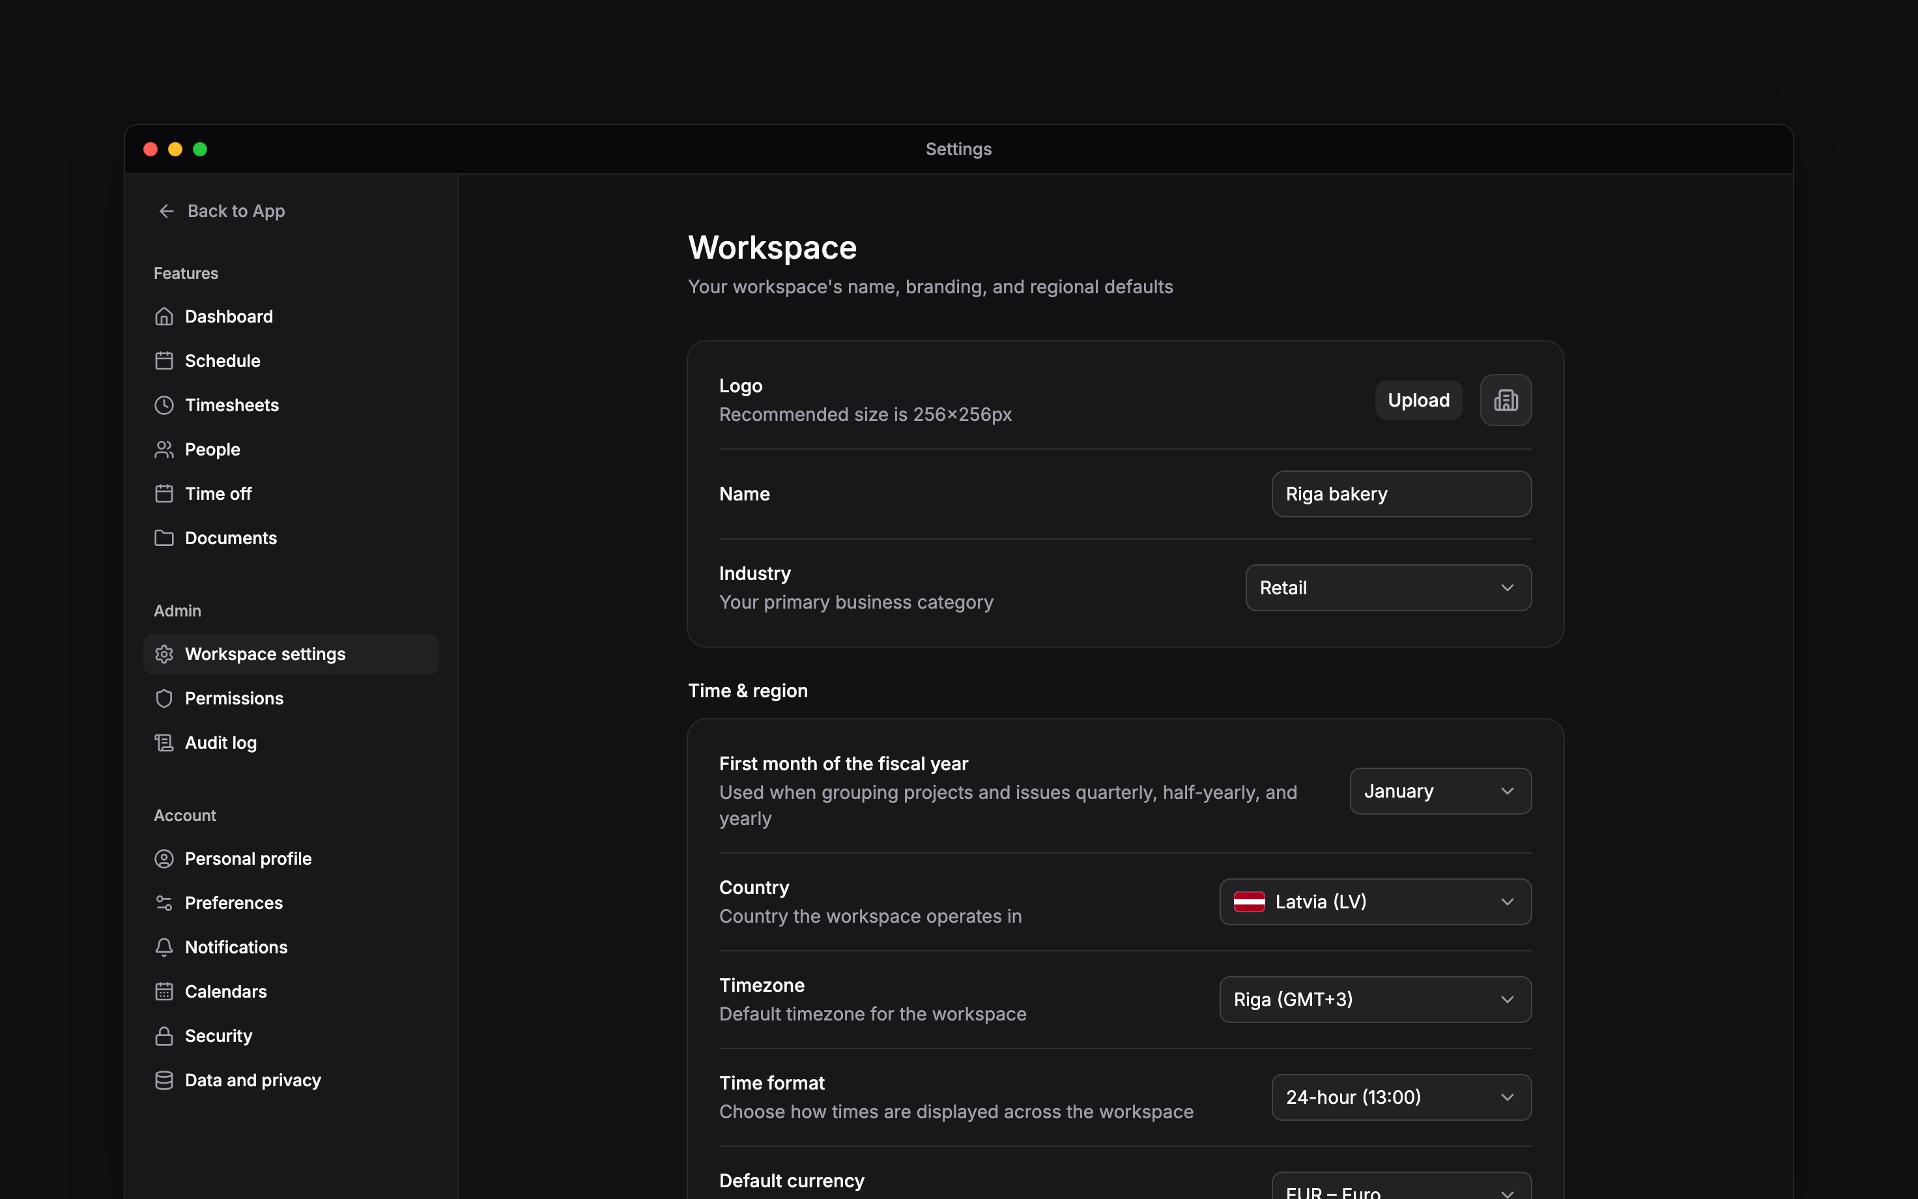The width and height of the screenshot is (1918, 1199).
Task: Open the Industry dropdown showing Retail
Action: point(1388,588)
